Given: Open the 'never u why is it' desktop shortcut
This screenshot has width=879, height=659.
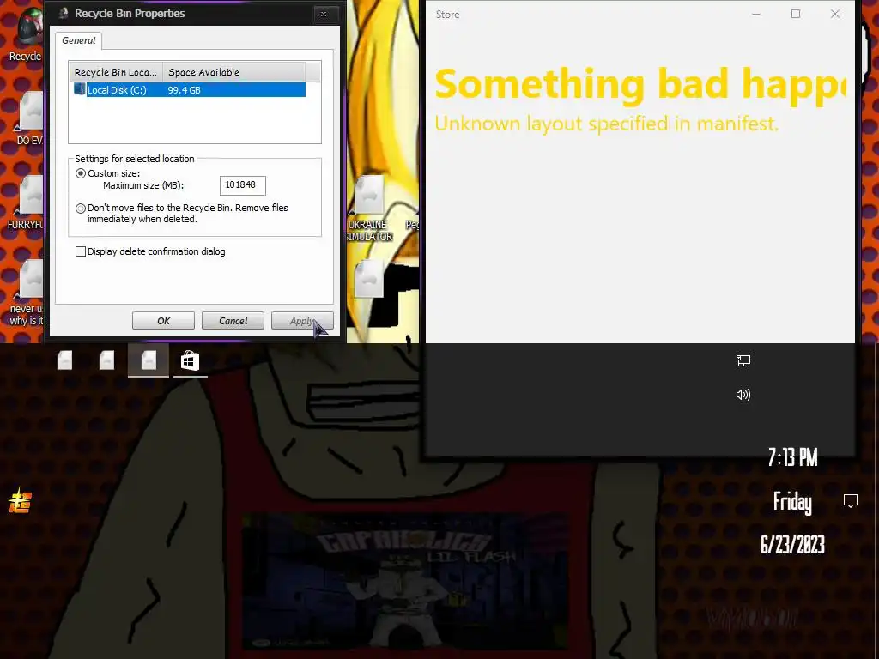Looking at the screenshot, I should pos(28,292).
